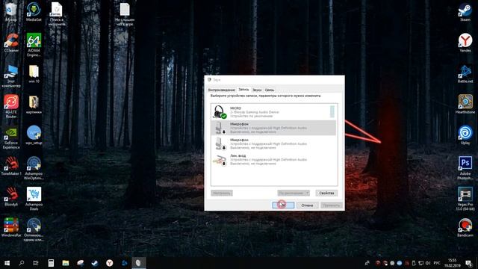Open File Explorer from taskbar
Viewport: 478px width, 269px height.
[66, 263]
